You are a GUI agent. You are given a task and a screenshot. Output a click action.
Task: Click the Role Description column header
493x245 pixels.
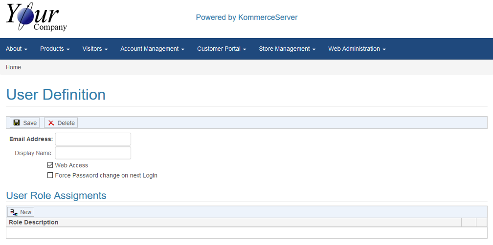[34, 223]
